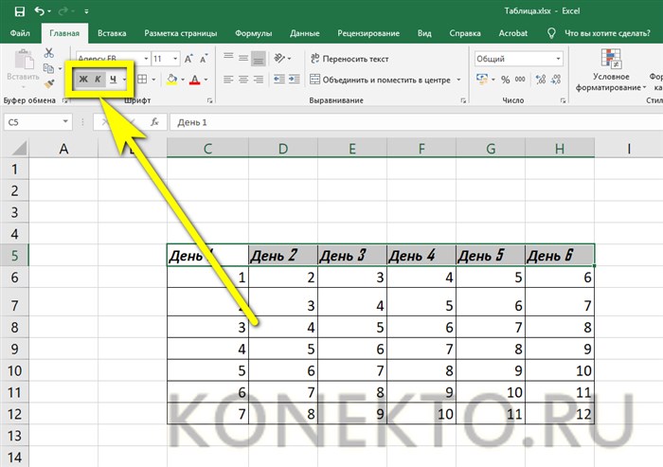Click the insert function fx icon

click(154, 122)
